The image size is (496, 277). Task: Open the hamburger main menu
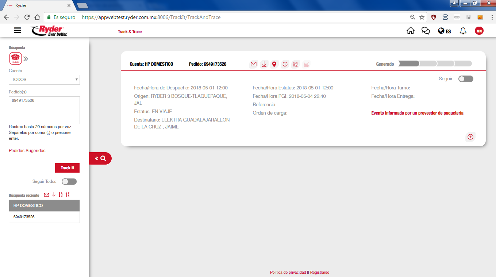click(18, 31)
